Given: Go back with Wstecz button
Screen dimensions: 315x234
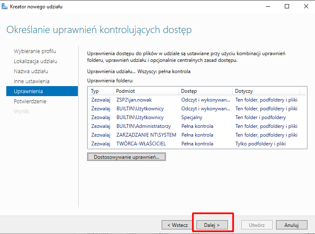Looking at the screenshot, I should (x=178, y=225).
